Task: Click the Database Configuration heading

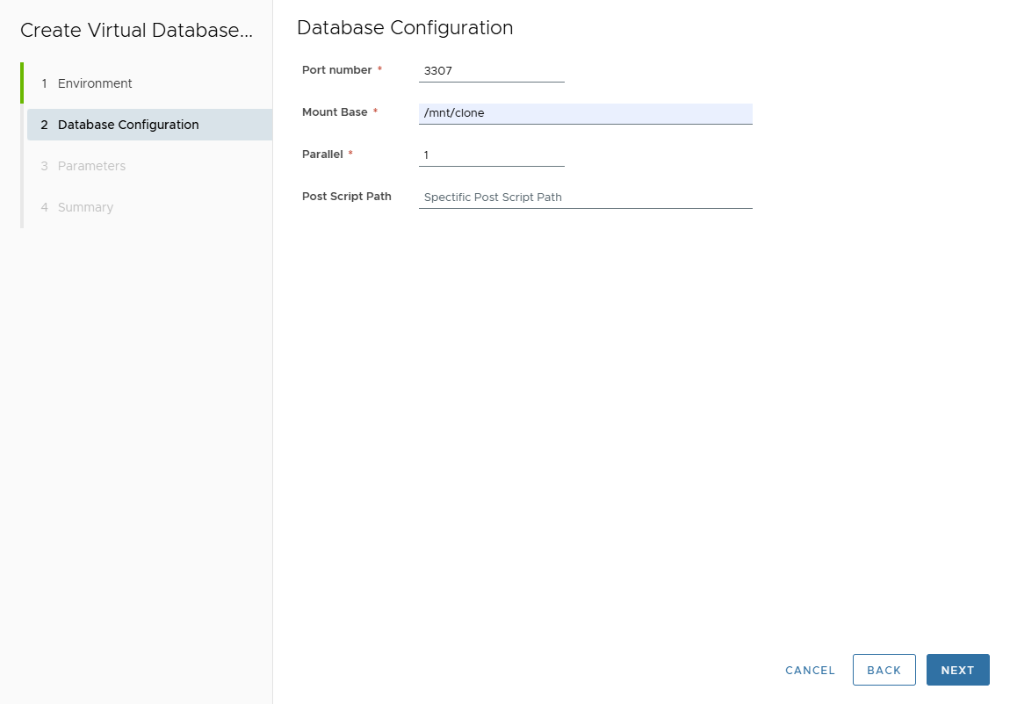Action: pos(402,28)
